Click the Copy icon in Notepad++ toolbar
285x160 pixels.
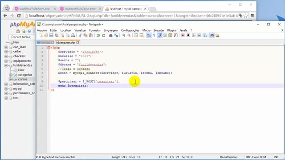(x=85, y=36)
